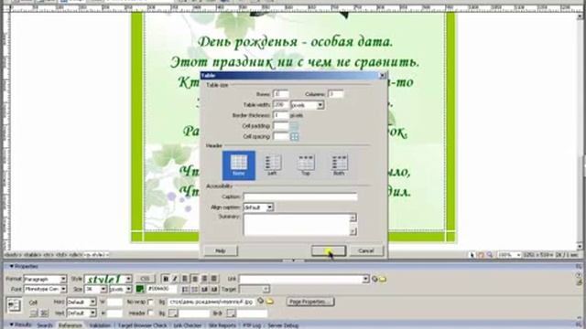The height and width of the screenshot is (329, 586).
Task: Switch to the Target Browser Check tab
Action: 142,325
